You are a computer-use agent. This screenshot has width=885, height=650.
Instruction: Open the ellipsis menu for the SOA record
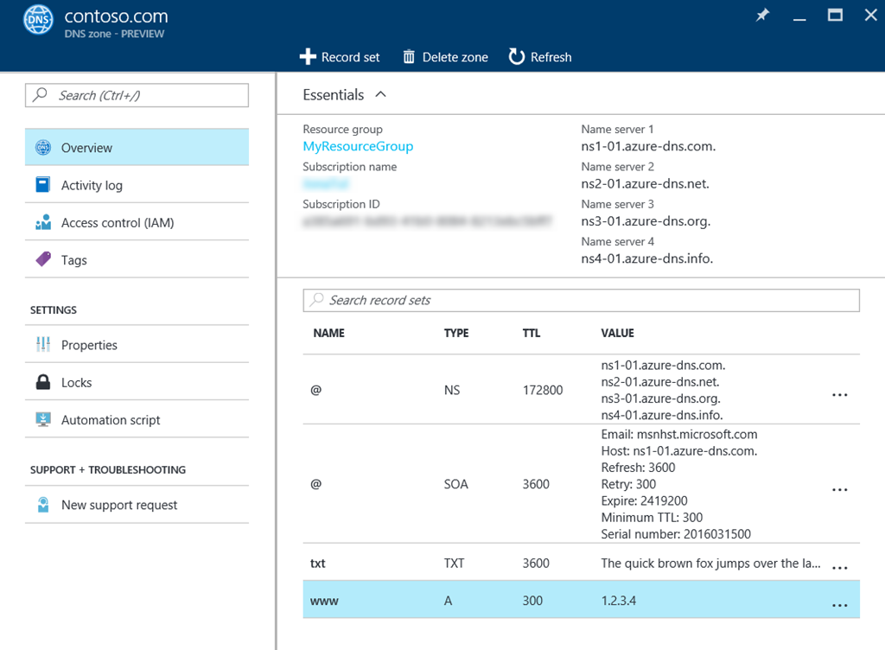tap(839, 488)
